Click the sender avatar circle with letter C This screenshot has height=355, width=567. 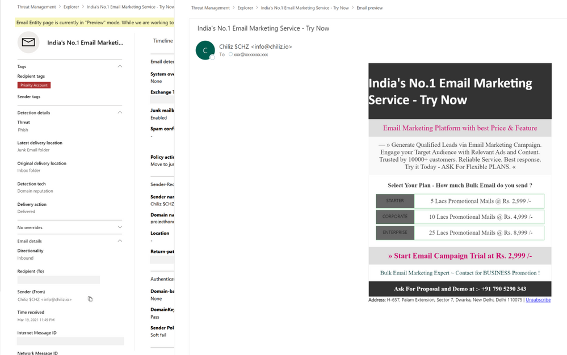point(205,50)
